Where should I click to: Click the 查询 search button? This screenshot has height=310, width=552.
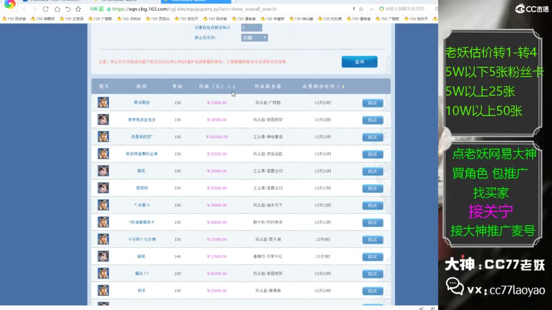[359, 62]
